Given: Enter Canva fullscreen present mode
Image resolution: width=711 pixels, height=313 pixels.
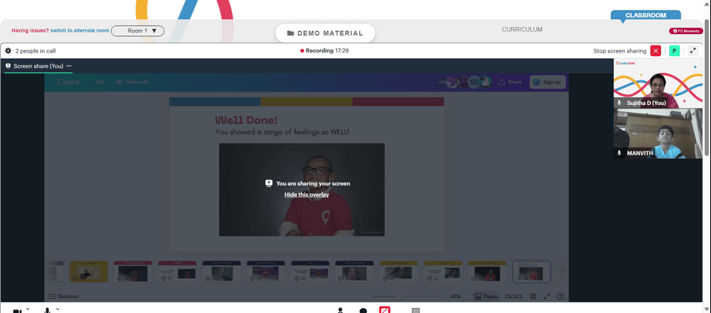Looking at the screenshot, I should point(547,296).
